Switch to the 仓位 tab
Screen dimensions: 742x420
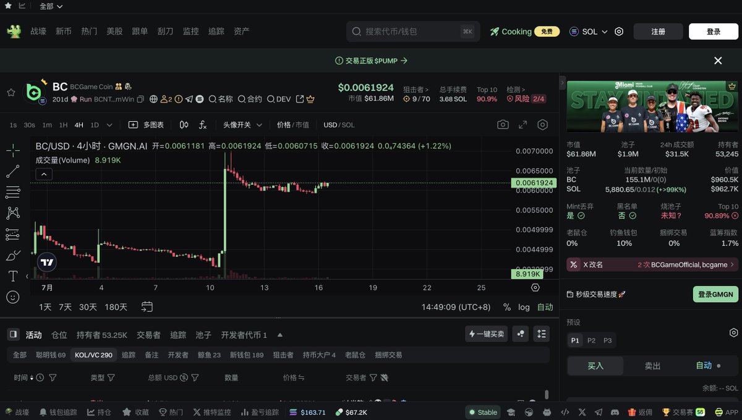tap(59, 335)
